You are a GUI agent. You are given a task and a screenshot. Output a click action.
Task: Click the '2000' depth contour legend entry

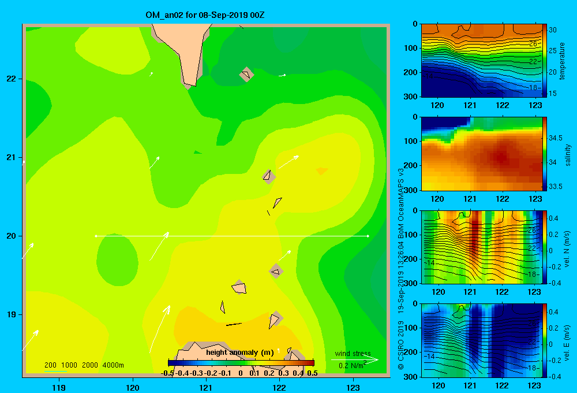click(90, 365)
